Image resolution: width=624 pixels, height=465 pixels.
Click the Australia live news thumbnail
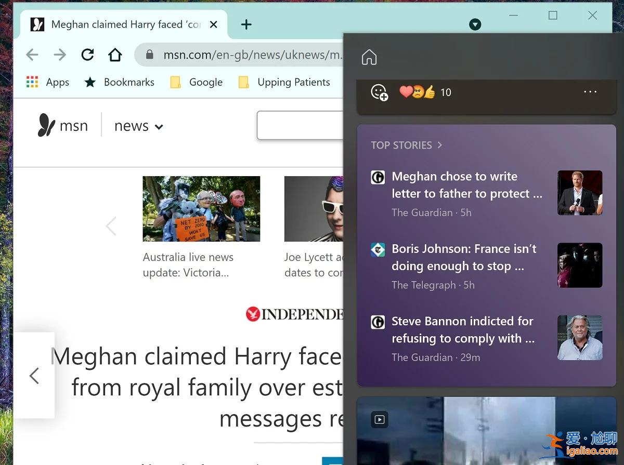tap(201, 209)
